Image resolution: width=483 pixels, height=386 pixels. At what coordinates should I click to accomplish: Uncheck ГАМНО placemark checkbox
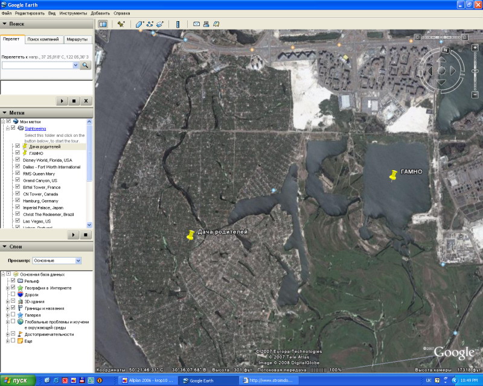click(x=18, y=153)
